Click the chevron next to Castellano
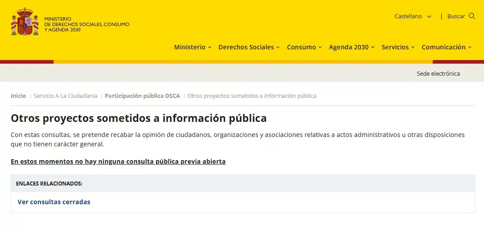Viewport: 484px width, 234px height. click(429, 16)
